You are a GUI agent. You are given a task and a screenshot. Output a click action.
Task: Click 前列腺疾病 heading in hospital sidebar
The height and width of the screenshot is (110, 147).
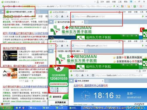pos(60,102)
